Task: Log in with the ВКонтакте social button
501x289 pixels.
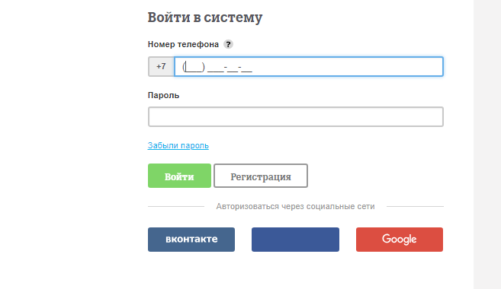Action: click(x=191, y=240)
